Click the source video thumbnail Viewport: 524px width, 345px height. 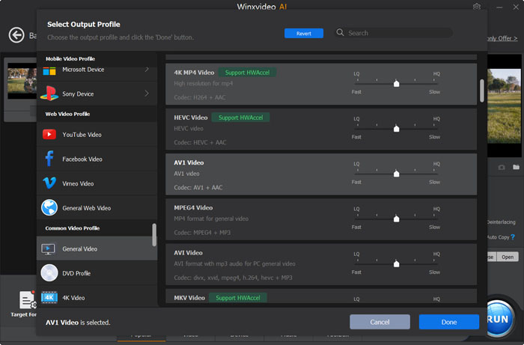pos(22,81)
